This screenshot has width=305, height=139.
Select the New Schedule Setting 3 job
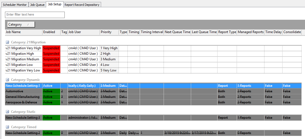(23, 118)
